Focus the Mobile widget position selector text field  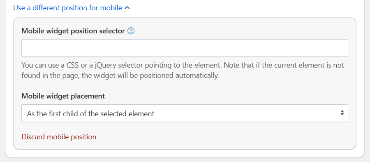pyautogui.click(x=185, y=48)
